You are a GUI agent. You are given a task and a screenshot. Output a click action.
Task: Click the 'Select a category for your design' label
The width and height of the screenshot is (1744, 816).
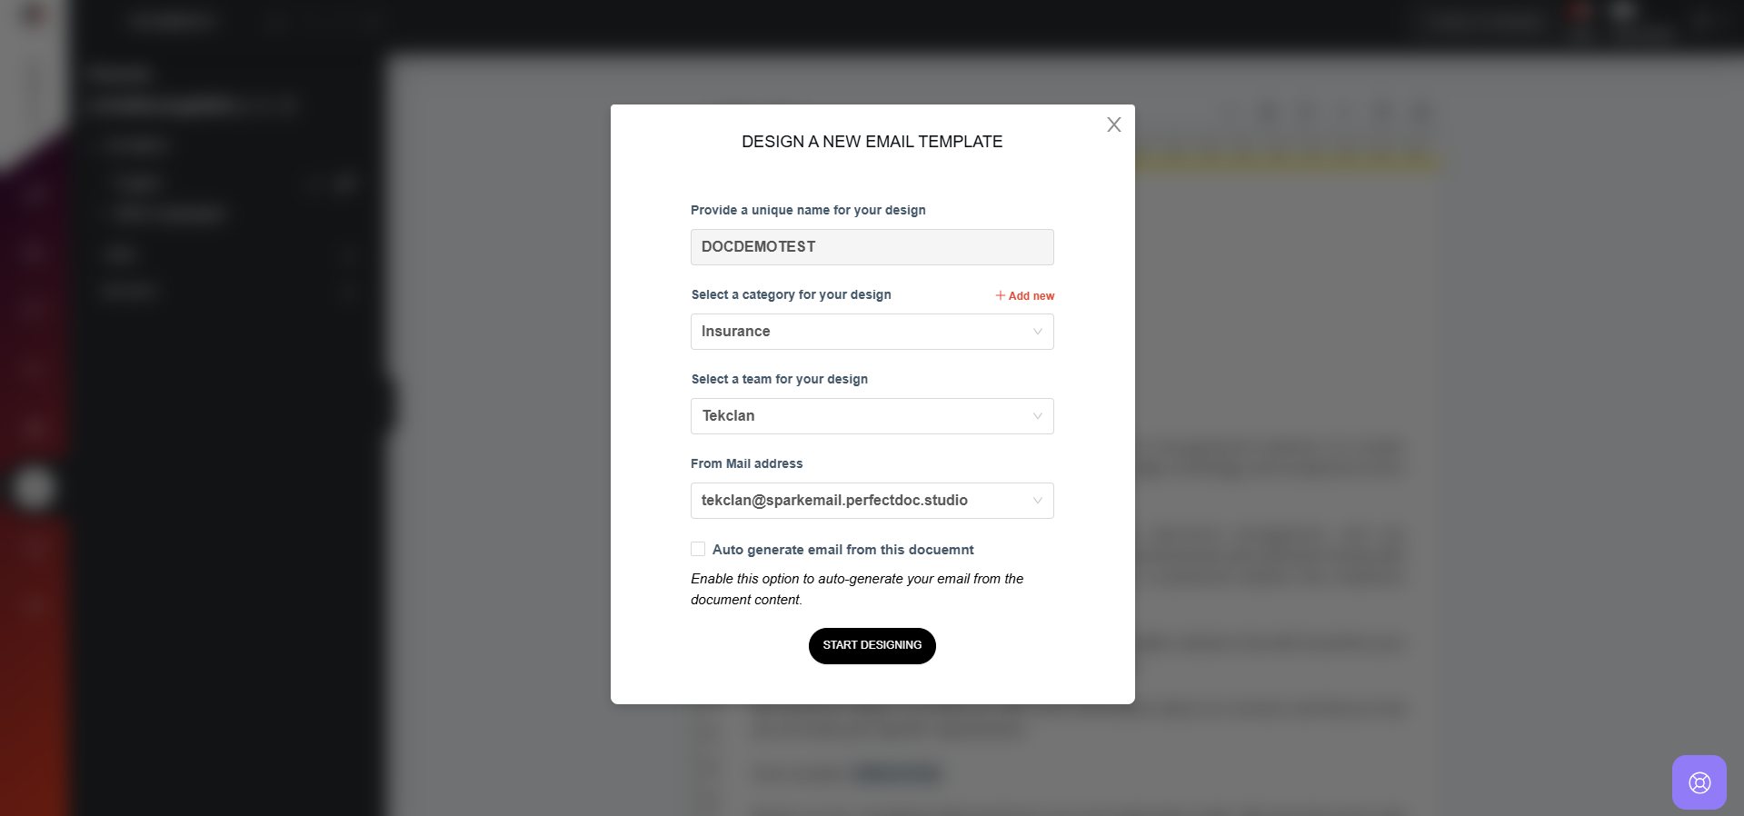coord(791,294)
